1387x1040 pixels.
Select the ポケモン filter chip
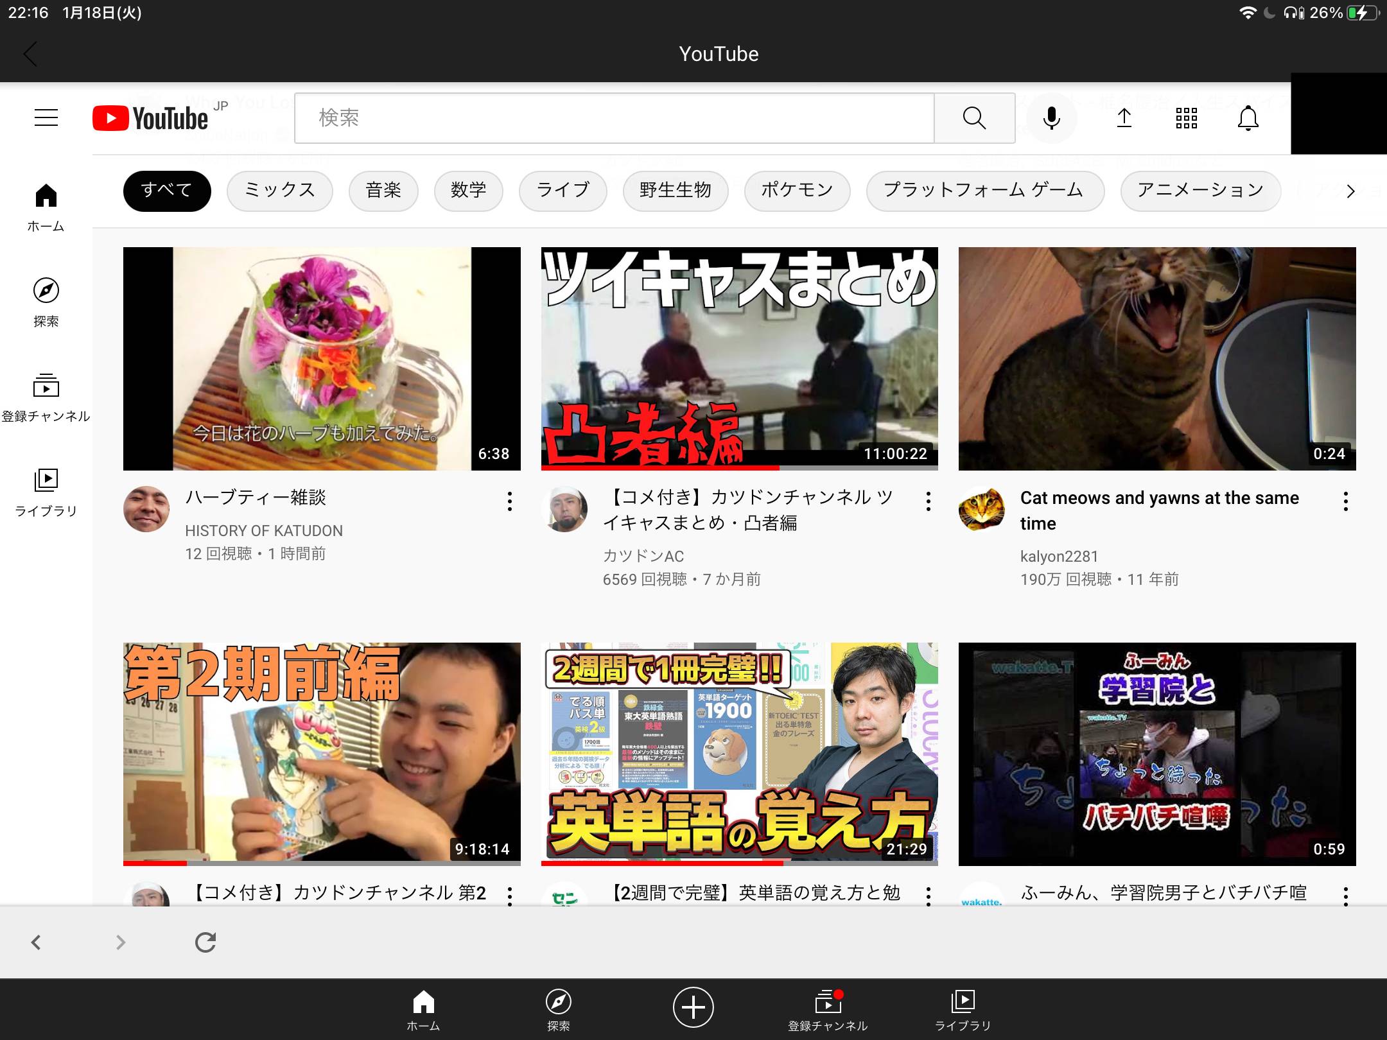pos(797,190)
